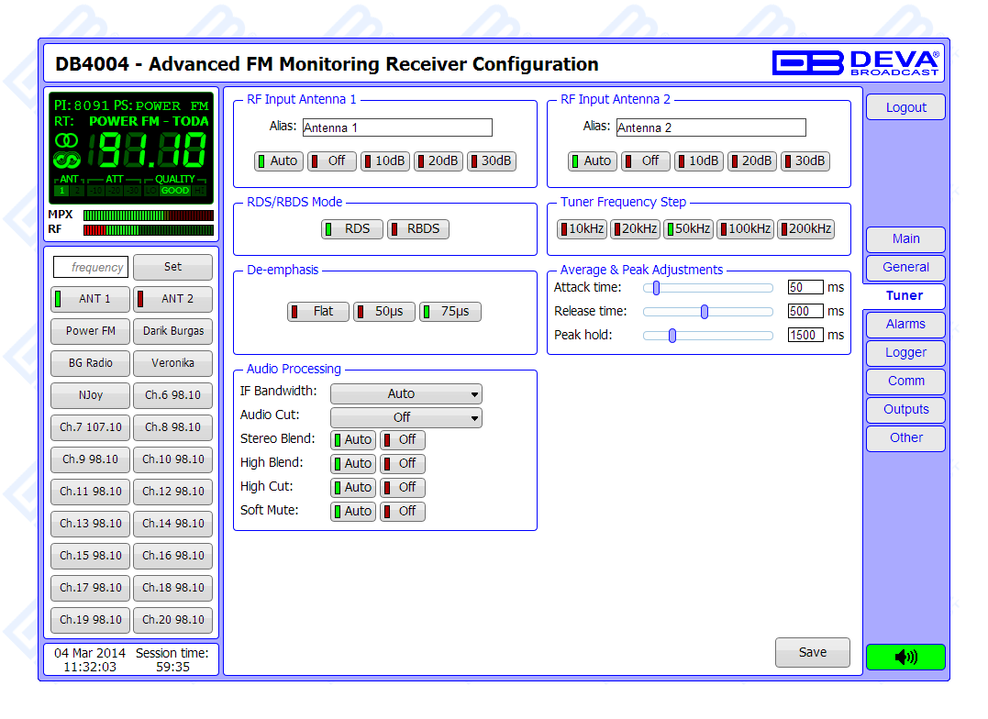
Task: Tune to Power FM preset
Action: [91, 331]
